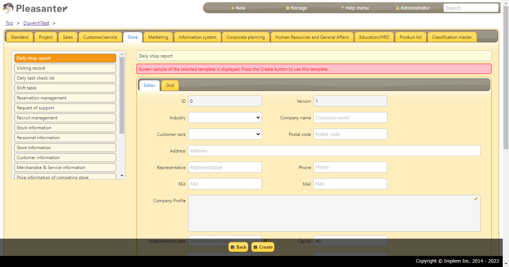Open the Manage gear menu
The image size is (509, 267).
pyautogui.click(x=296, y=8)
